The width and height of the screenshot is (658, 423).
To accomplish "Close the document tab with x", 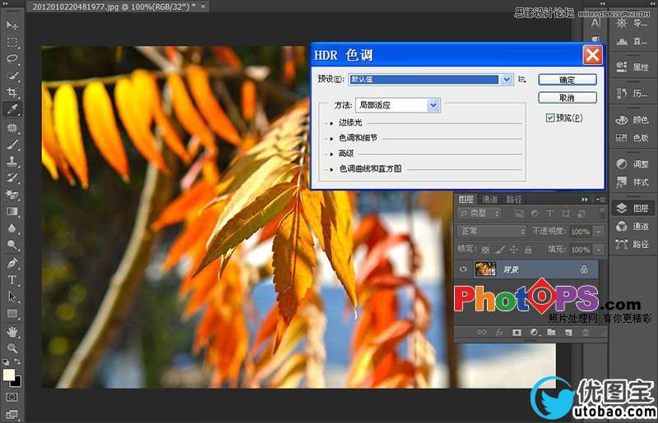I will (x=203, y=7).
